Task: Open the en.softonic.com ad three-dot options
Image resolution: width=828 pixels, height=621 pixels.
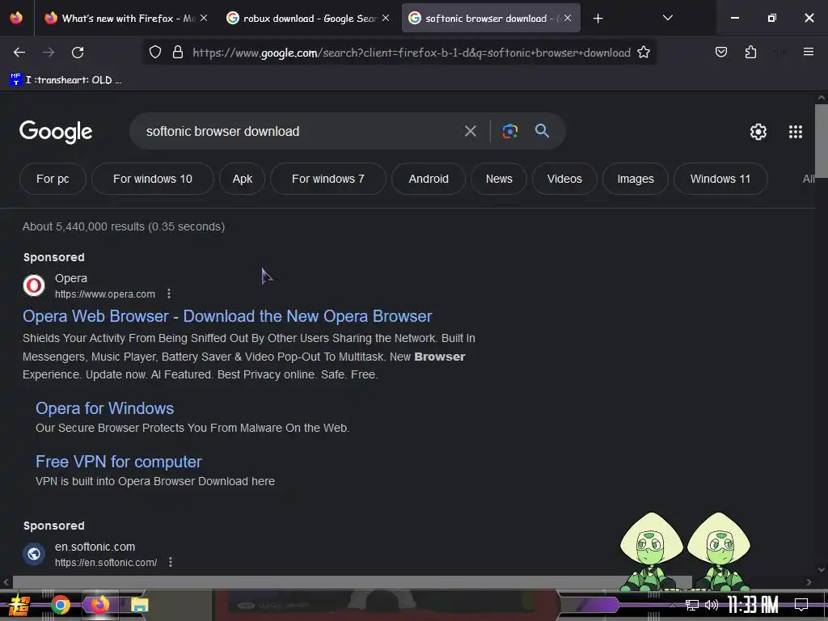Action: point(170,563)
